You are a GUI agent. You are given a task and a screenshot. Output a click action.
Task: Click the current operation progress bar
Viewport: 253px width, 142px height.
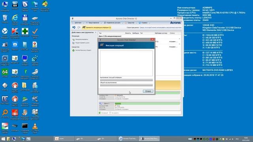126,80
